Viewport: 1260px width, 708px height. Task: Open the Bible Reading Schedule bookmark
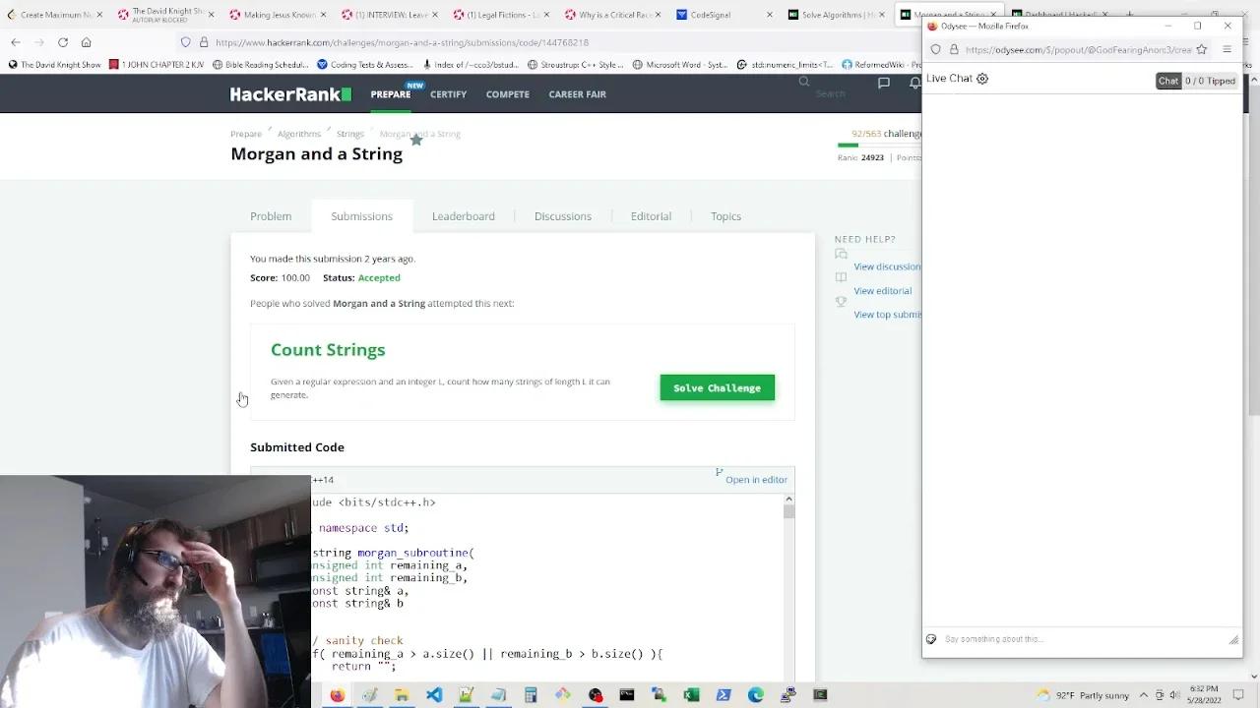(261, 65)
